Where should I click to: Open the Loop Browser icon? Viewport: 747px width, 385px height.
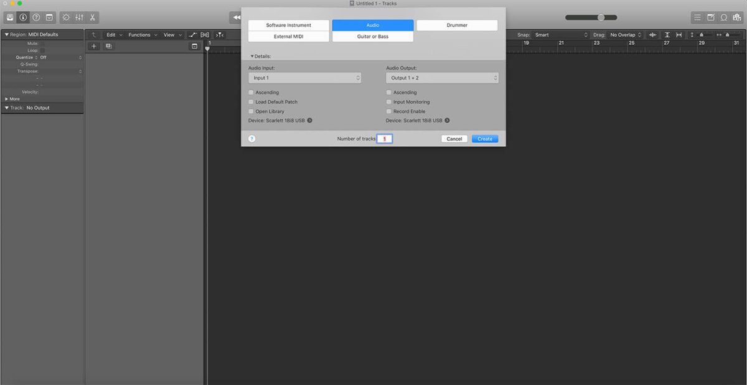724,17
